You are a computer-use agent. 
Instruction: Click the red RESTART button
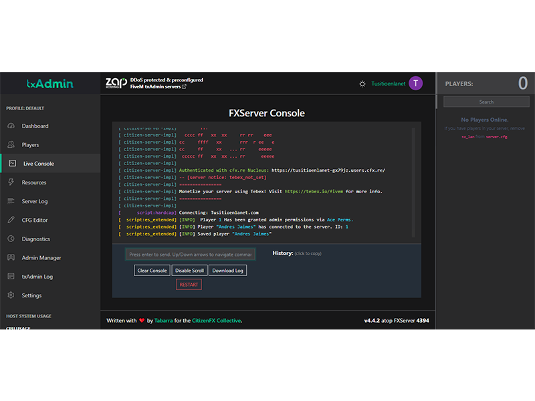click(x=189, y=285)
